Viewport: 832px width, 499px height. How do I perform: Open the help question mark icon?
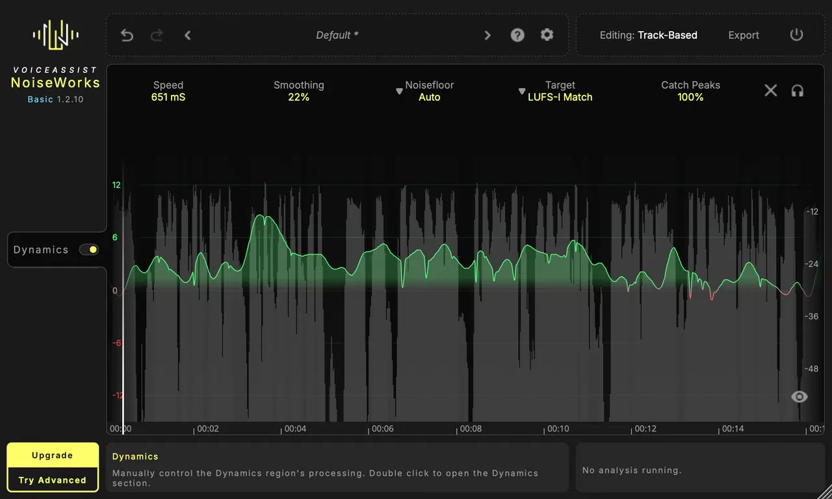pyautogui.click(x=517, y=35)
